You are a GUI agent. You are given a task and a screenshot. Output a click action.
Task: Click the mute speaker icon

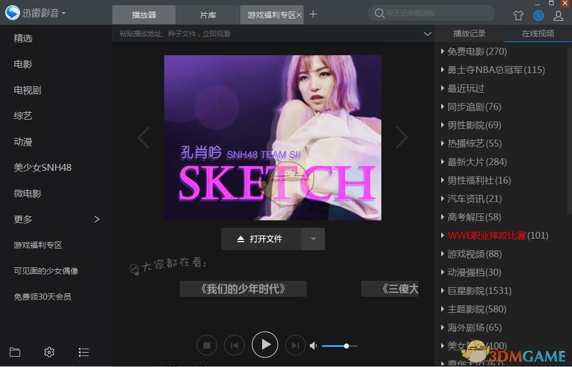[x=313, y=345]
